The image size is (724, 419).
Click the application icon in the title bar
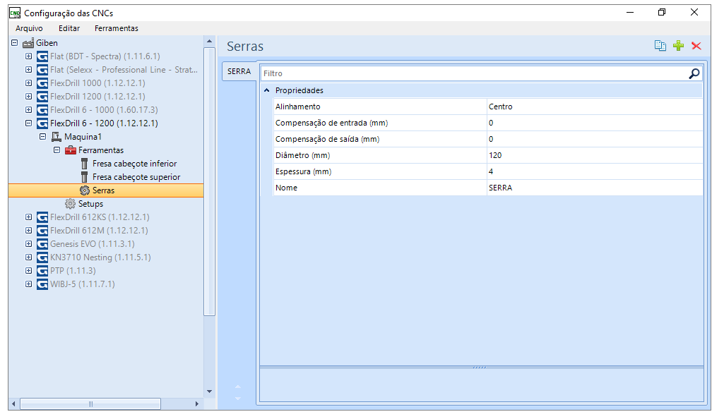[x=16, y=13]
